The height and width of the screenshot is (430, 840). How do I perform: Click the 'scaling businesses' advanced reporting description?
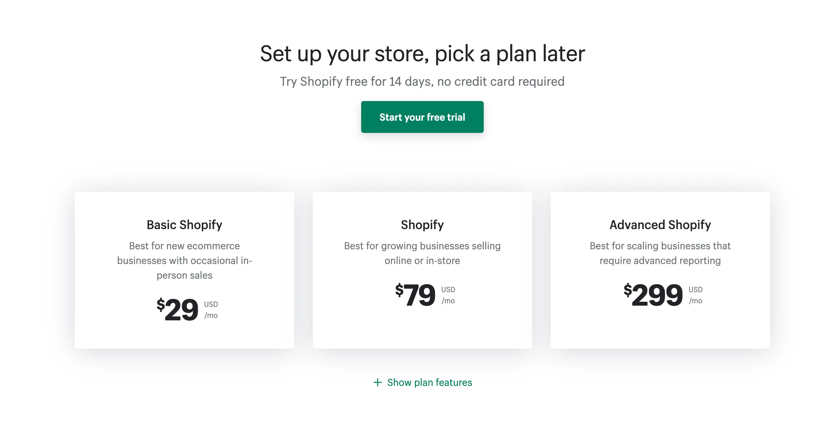(x=660, y=253)
